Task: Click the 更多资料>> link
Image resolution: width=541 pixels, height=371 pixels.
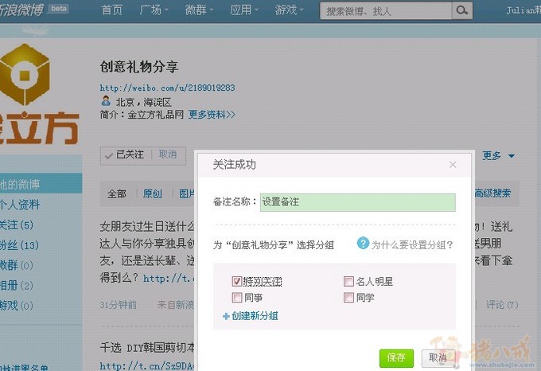Action: pyautogui.click(x=212, y=114)
